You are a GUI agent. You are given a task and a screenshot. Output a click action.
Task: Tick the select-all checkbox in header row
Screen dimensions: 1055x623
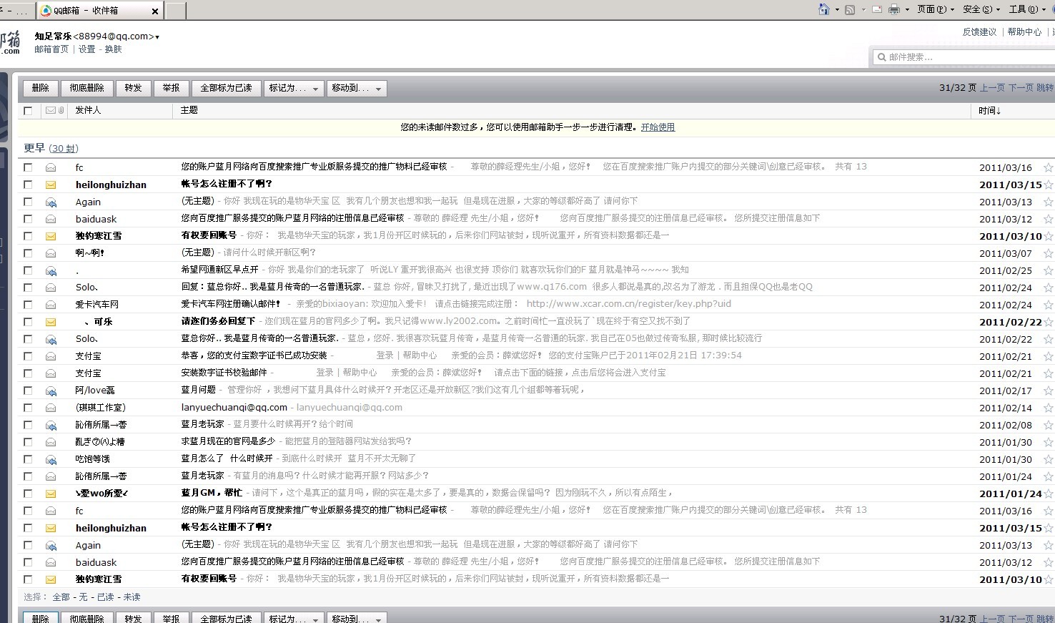tap(28, 111)
